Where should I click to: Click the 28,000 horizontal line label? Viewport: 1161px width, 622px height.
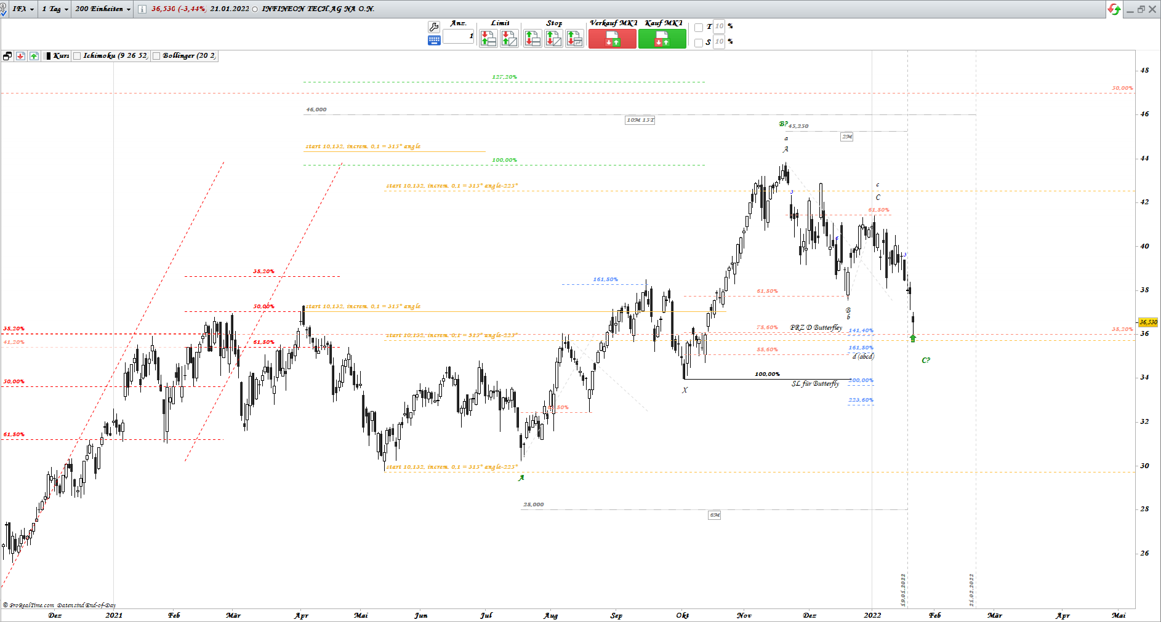tap(534, 504)
